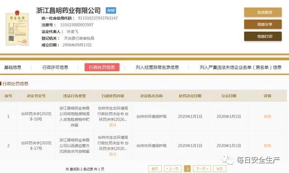The width and height of the screenshot is (289, 173).
Task: Select page 1 in pagination
Action: [187, 168]
